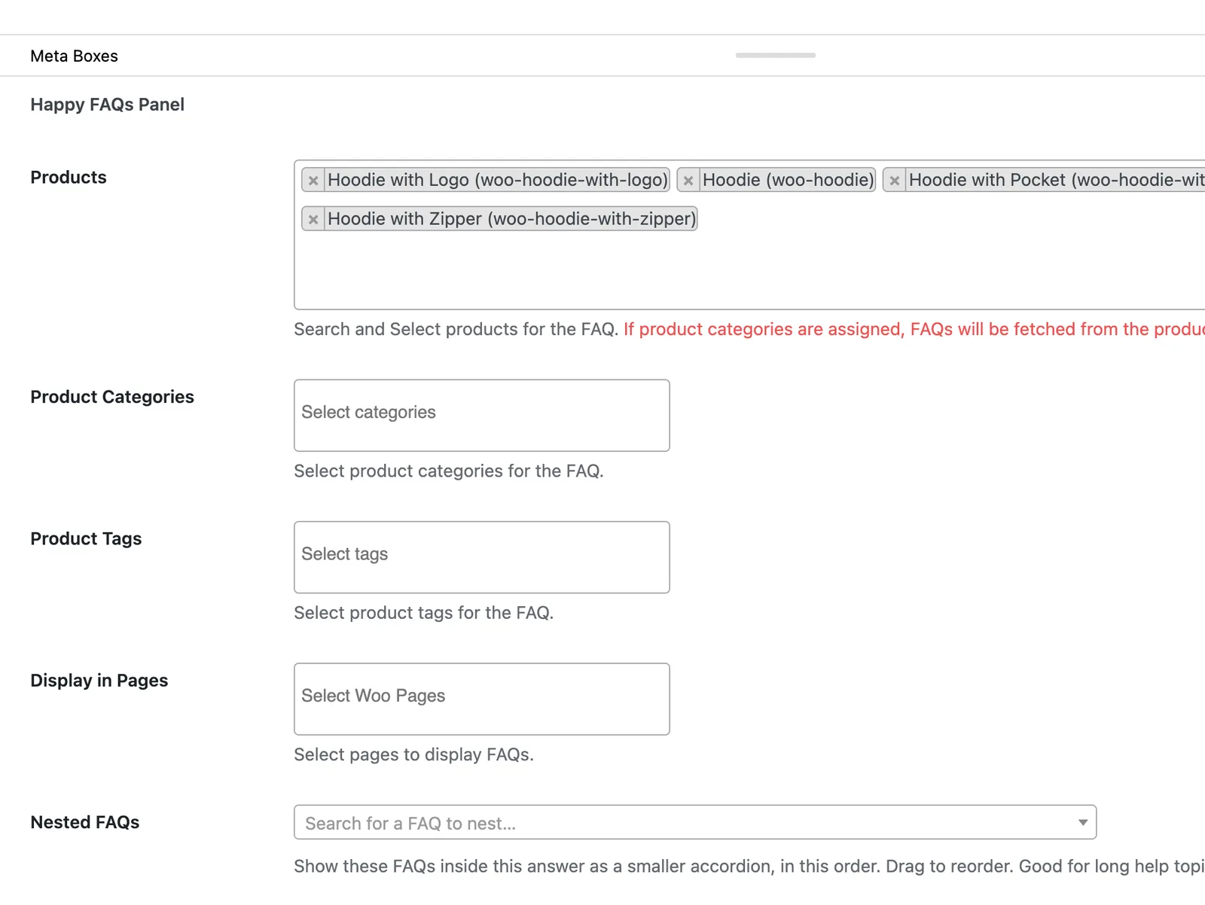Click the Happy FAQs Panel heading

107,105
